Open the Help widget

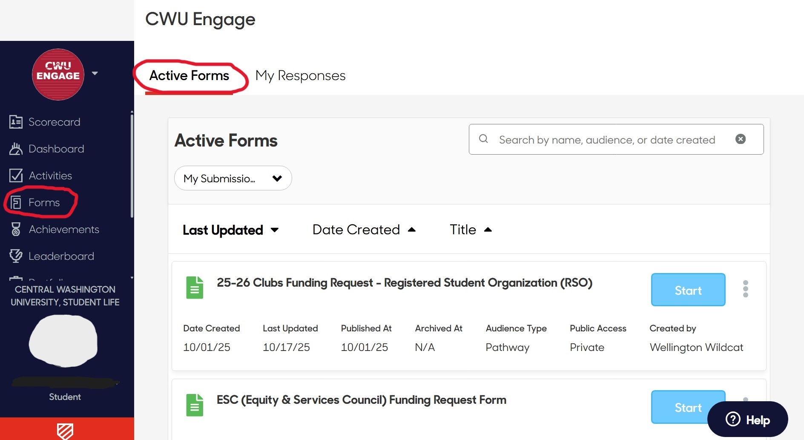click(747, 419)
